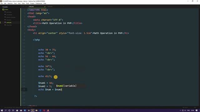Click the line 'echo 45/5;'
Image resolution: width=200 pixels, height=112 pixels.
[45, 76]
